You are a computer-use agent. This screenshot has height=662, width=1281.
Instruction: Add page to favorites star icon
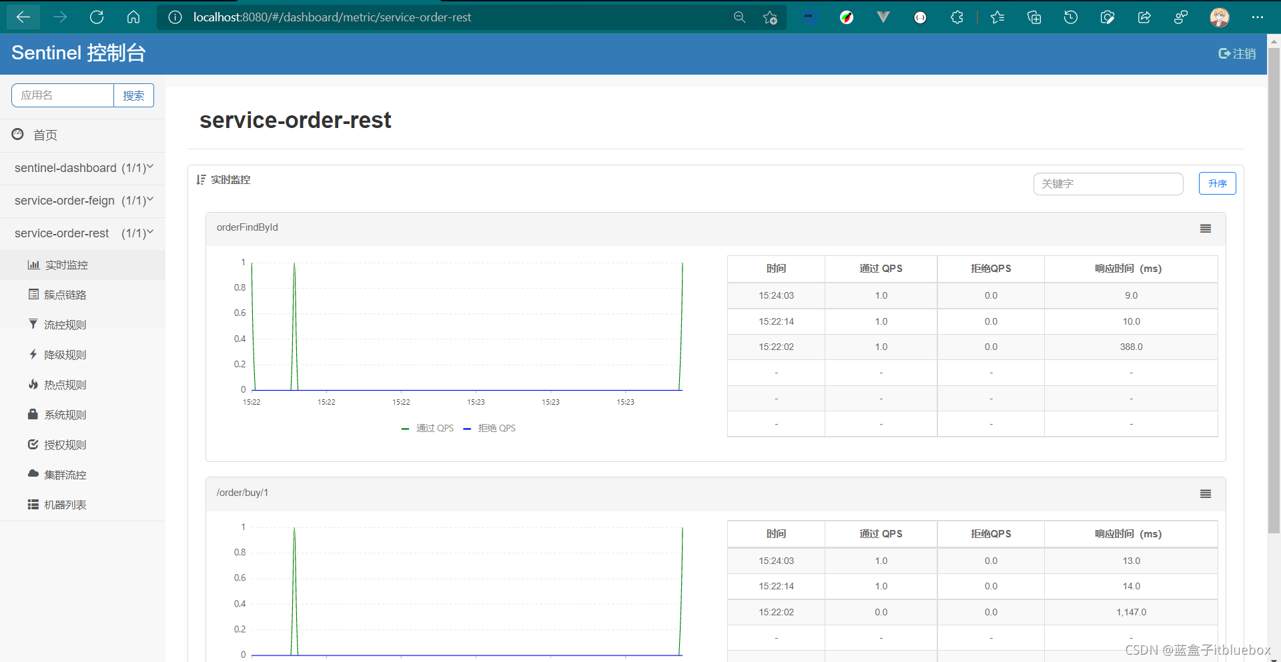coord(770,17)
